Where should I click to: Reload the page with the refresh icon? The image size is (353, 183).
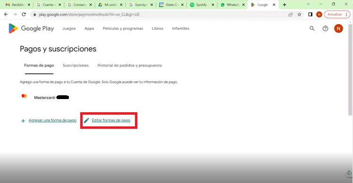[24, 15]
